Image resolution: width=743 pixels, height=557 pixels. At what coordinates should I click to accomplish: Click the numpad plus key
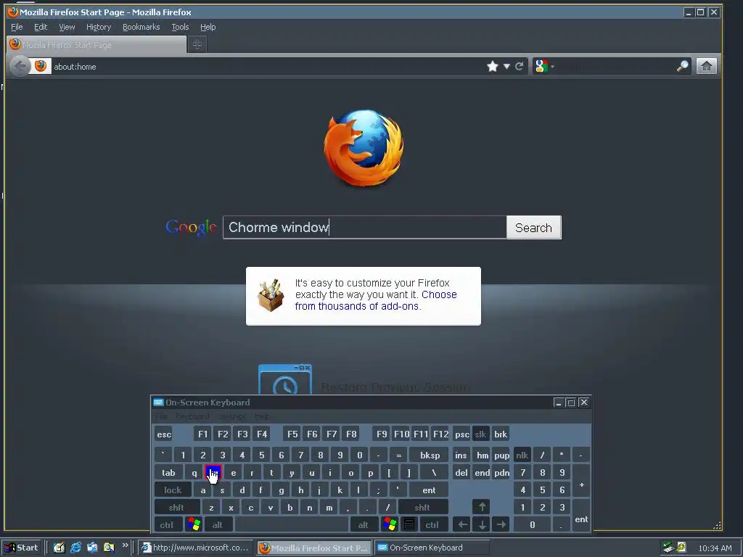click(581, 482)
